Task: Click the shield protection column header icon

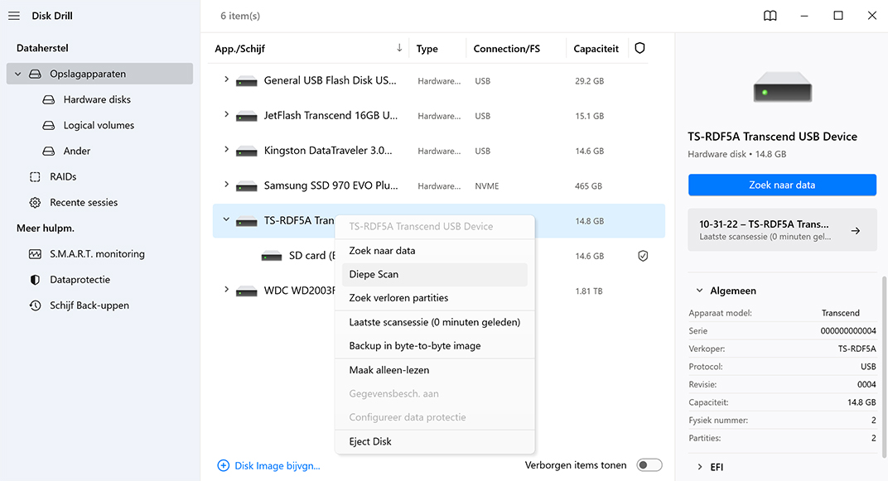Action: tap(639, 49)
